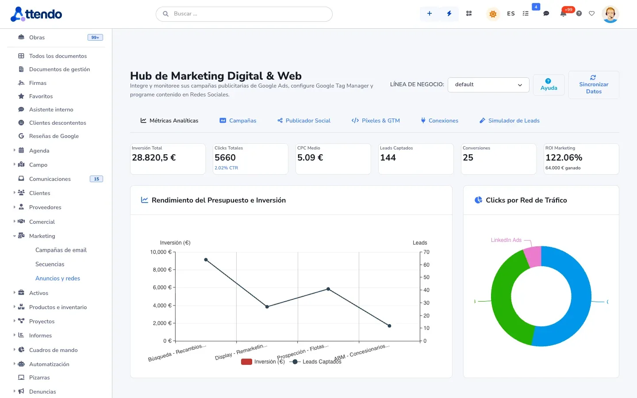This screenshot has width=637, height=398.
Task: Open the Publicador Social tab
Action: pyautogui.click(x=304, y=121)
